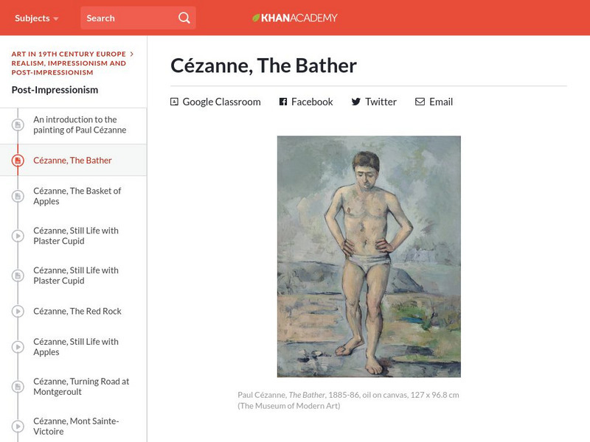
Task: Click the Twitter bird icon
Action: pos(356,102)
